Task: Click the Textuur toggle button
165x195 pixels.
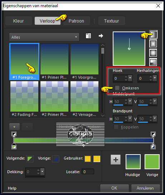Action: 112,21
